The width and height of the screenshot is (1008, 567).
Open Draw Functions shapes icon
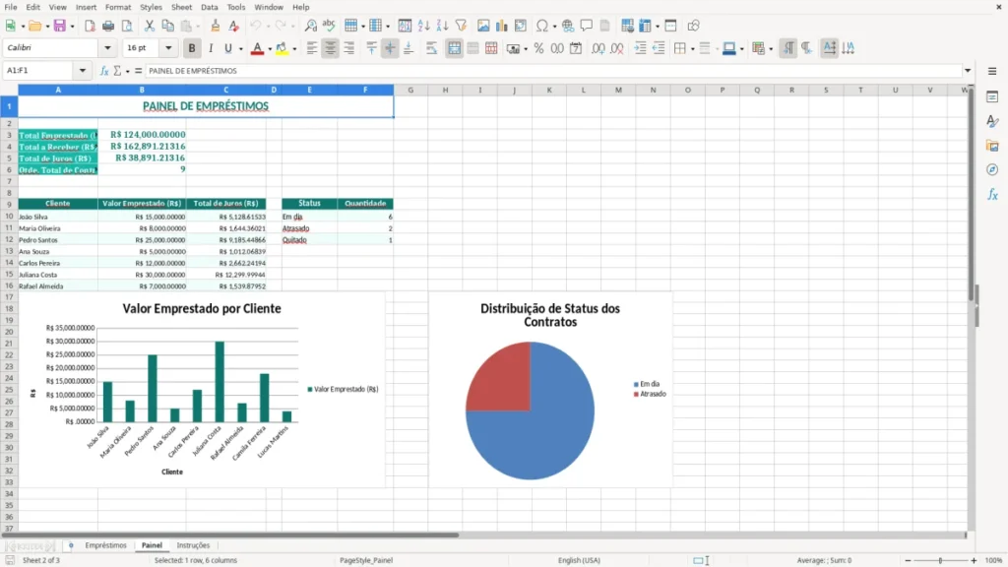693,26
